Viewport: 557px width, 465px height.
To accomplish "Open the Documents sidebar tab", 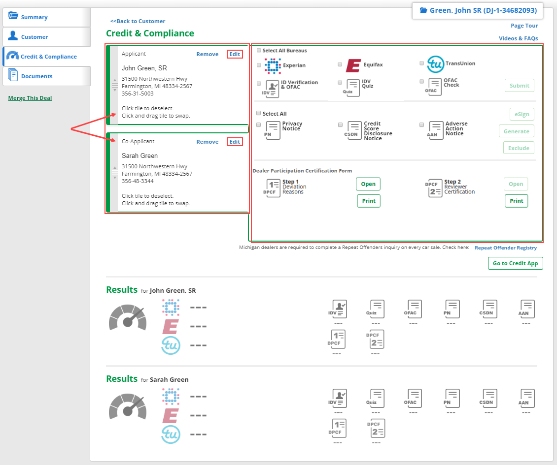I will [x=46, y=76].
